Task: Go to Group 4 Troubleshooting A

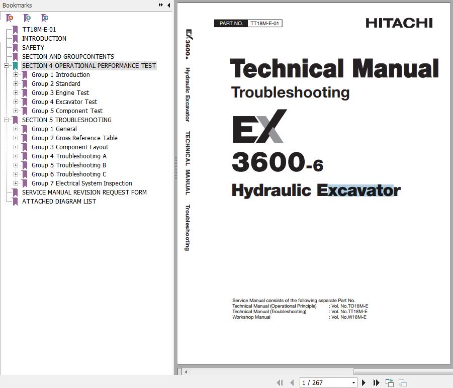Action: (69, 156)
